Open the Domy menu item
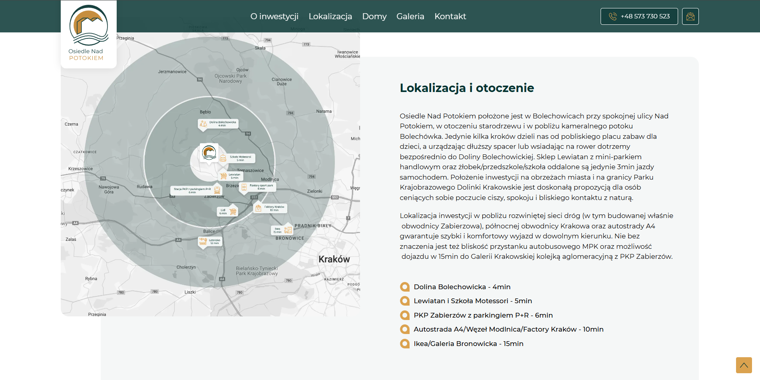The height and width of the screenshot is (380, 760). [x=374, y=16]
